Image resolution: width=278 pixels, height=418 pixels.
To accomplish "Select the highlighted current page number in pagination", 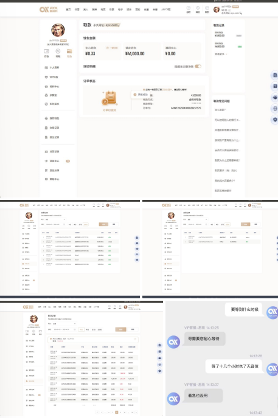I will tap(117, 412).
